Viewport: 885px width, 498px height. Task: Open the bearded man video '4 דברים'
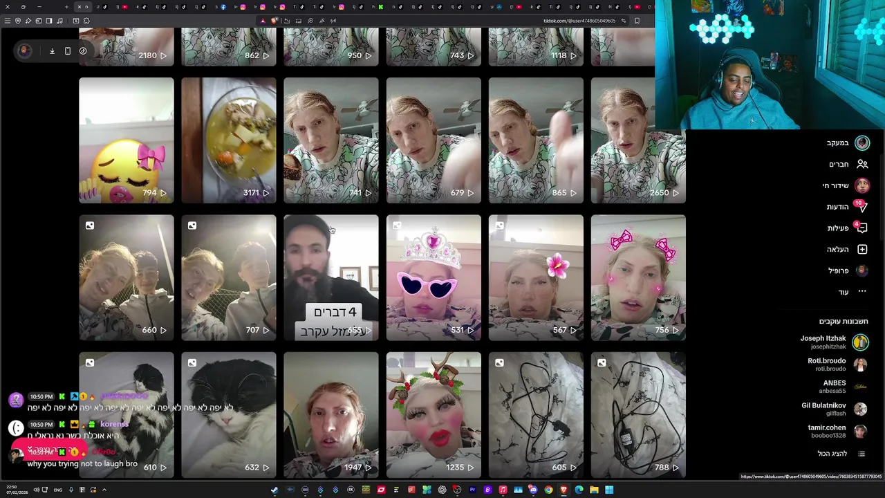click(x=330, y=277)
